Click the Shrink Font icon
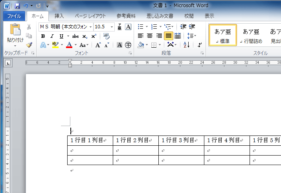Viewport: 281px width, 193px height. coord(107,45)
